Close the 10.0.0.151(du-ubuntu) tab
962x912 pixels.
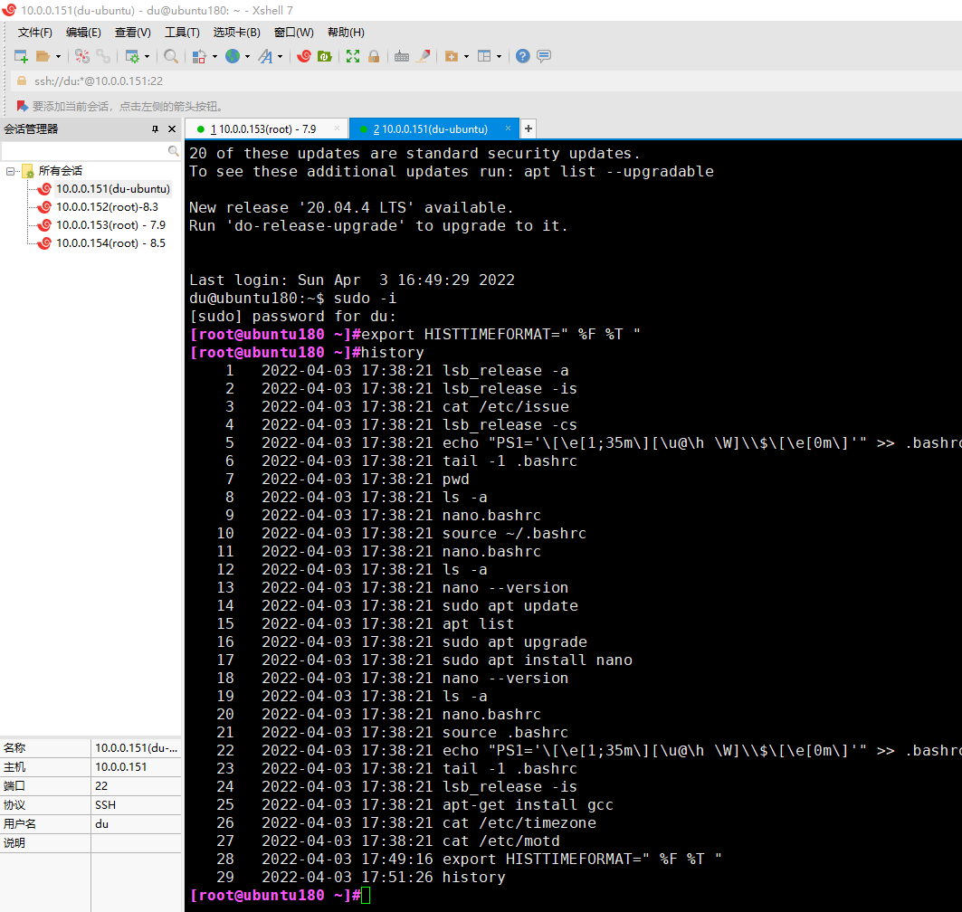coord(508,128)
